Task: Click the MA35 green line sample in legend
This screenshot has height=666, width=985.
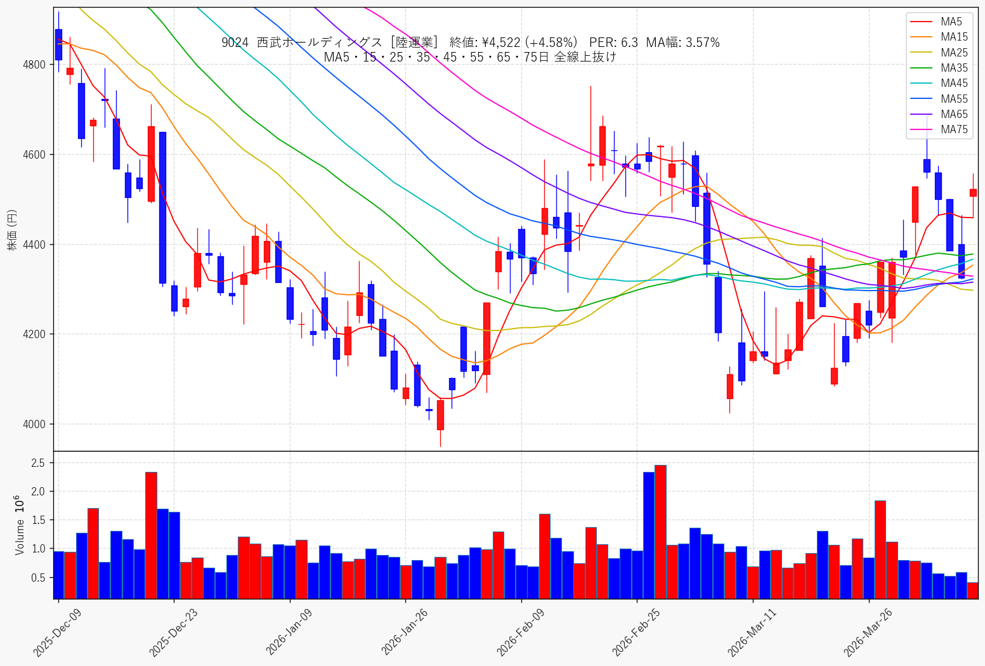Action: [x=922, y=69]
